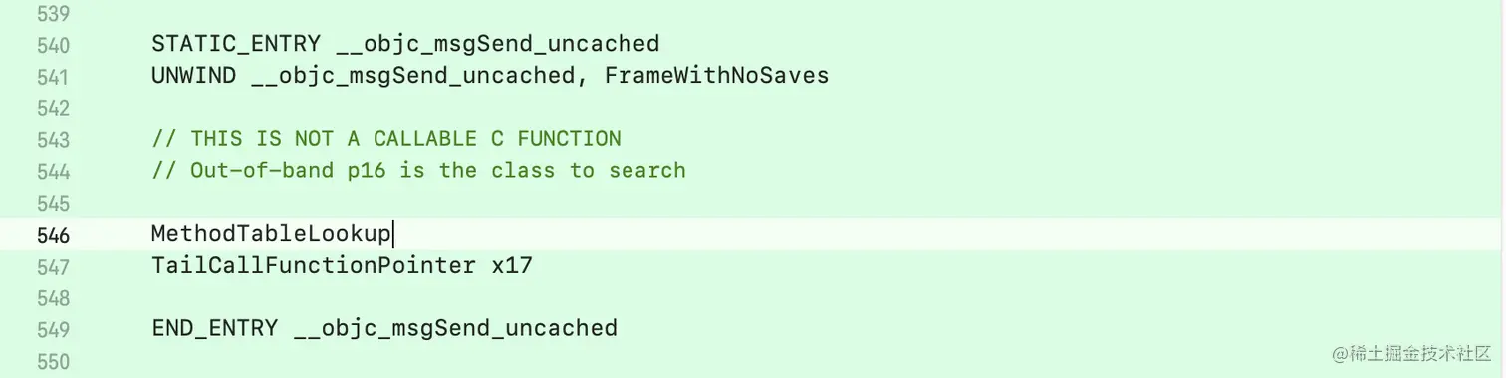Place cursor on STATIC_ENTRY keyword
The image size is (1506, 378).
(236, 44)
